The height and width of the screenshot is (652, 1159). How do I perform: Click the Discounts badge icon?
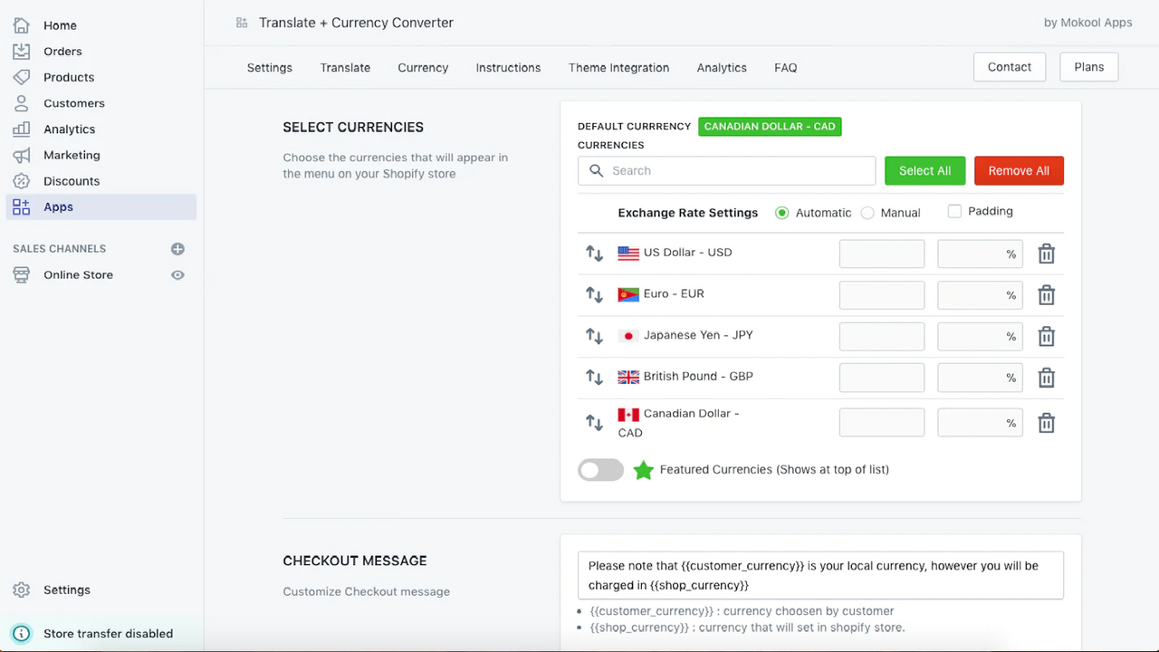pyautogui.click(x=22, y=181)
